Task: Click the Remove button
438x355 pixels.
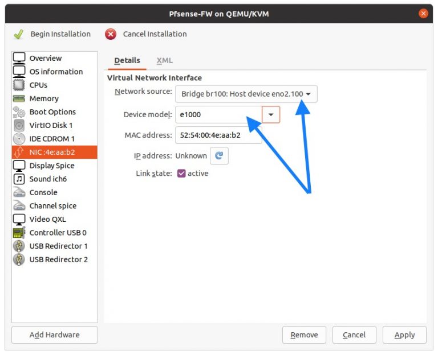Action: (x=304, y=335)
